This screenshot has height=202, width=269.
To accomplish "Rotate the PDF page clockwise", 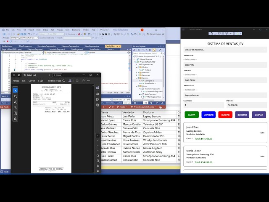I will coord(98,156).
